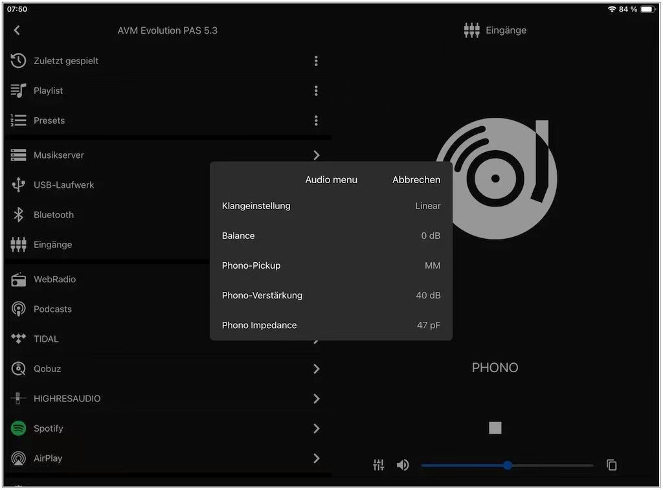Viewport: 663px width, 490px height.
Task: Open the queue copy icon
Action: (x=611, y=465)
